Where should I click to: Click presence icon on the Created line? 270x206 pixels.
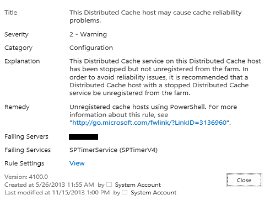[109, 184]
